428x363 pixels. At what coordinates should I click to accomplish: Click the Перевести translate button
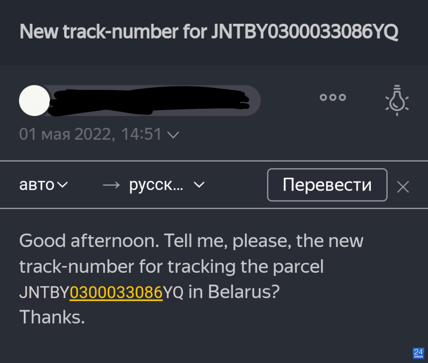click(x=327, y=185)
